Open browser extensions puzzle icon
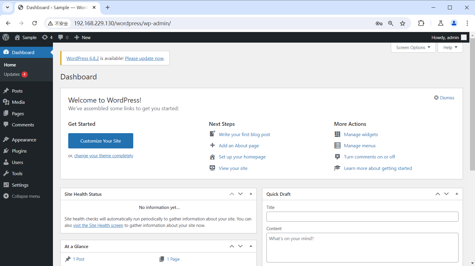The width and height of the screenshot is (475, 266). pos(421,23)
